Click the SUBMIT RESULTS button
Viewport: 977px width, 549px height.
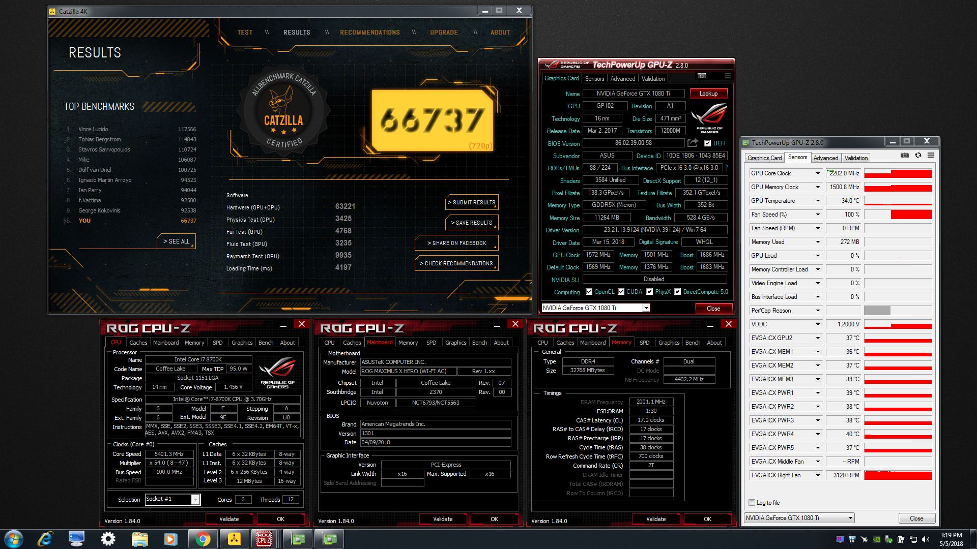(x=471, y=202)
